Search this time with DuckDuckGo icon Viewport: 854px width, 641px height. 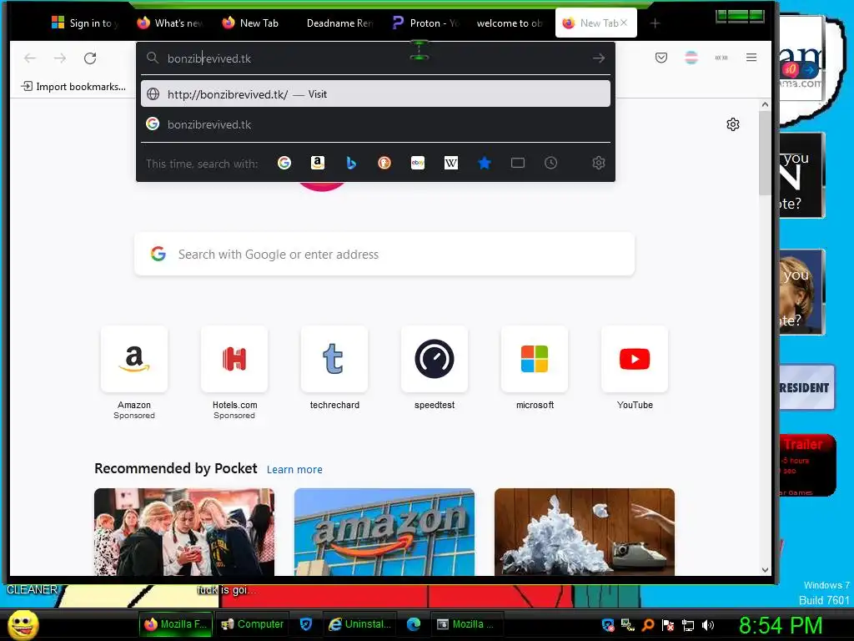tap(384, 163)
